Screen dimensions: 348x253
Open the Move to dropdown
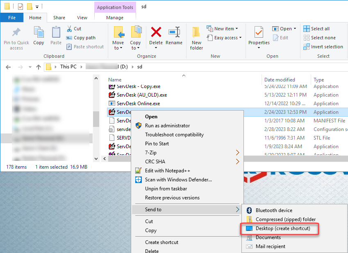[x=118, y=45]
